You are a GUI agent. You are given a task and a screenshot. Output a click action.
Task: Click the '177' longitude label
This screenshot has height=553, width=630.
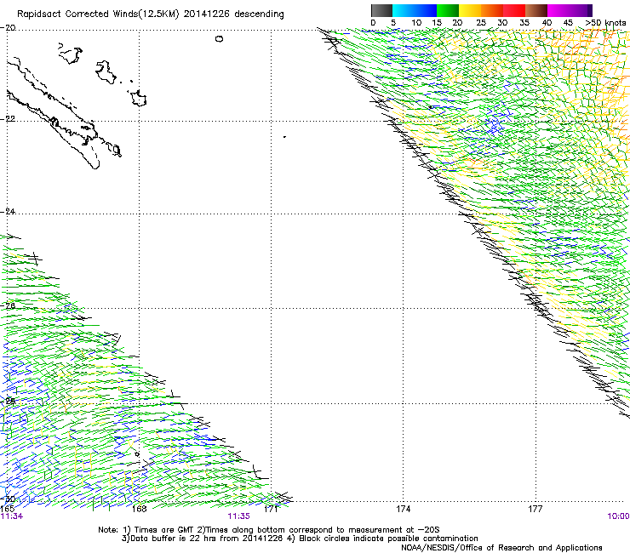point(535,509)
